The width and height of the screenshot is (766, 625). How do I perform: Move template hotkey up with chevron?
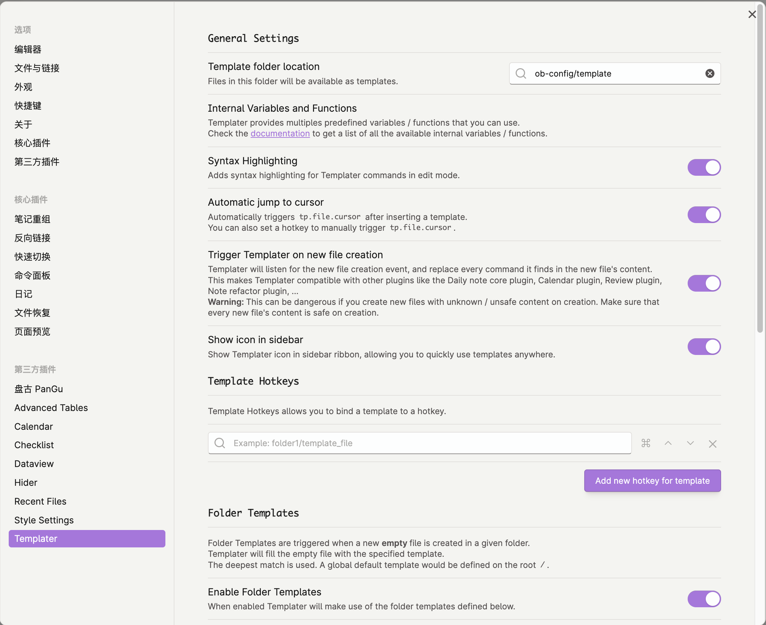[668, 443]
